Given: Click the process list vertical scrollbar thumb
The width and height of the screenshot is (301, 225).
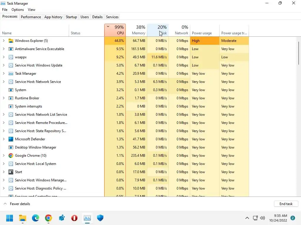Looking at the screenshot, I should pos(299,53).
